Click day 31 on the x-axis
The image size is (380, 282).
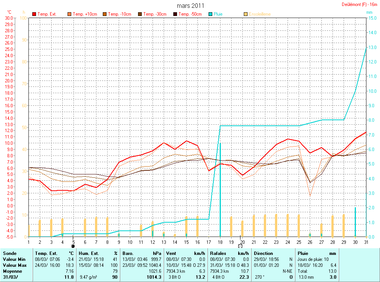pyautogui.click(x=366, y=242)
